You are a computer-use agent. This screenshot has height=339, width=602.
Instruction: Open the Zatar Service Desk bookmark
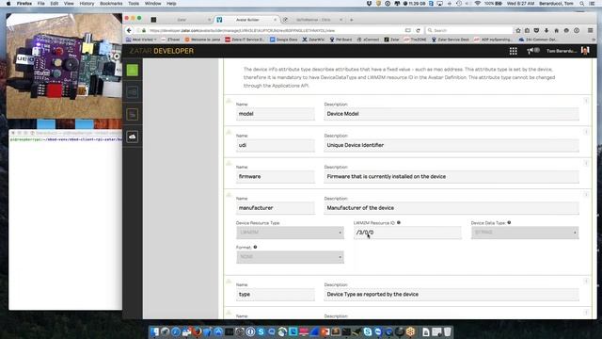click(x=450, y=40)
